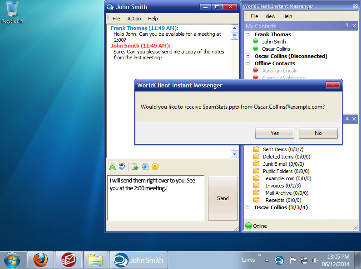361x269 pixels.
Task: Select Oscar Collins online contact
Action: tap(276, 49)
